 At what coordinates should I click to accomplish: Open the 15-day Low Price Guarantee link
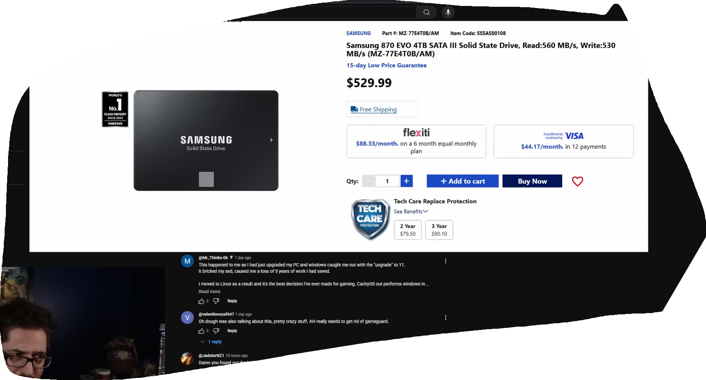[x=386, y=65]
